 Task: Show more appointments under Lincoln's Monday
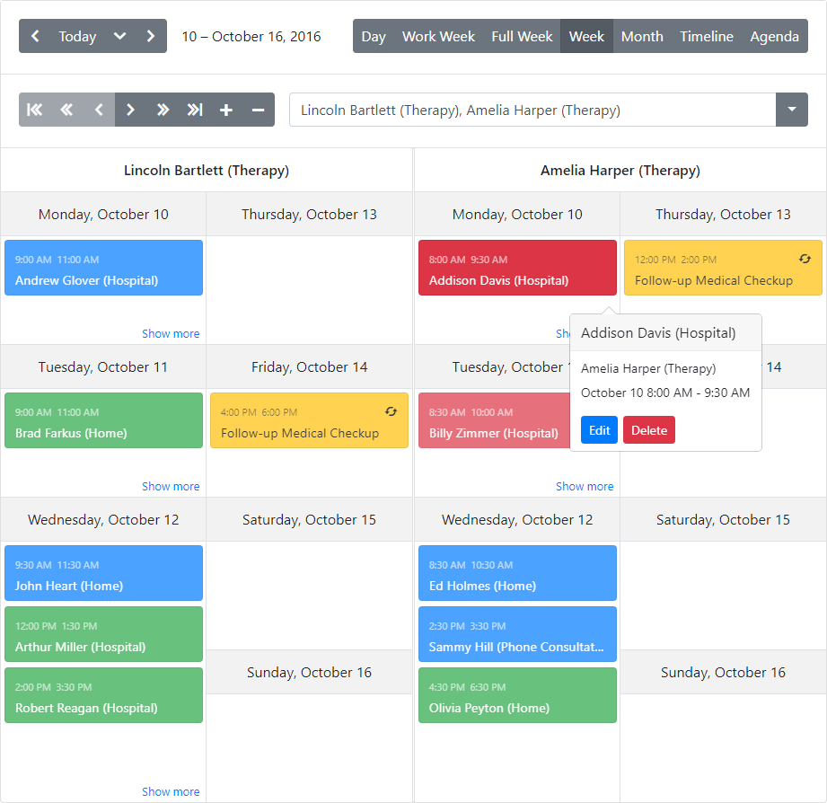pos(171,334)
